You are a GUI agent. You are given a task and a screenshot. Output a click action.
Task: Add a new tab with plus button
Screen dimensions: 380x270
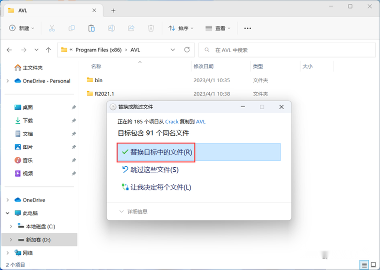tap(113, 11)
